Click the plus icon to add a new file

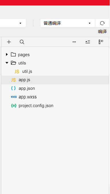click(x=9, y=42)
